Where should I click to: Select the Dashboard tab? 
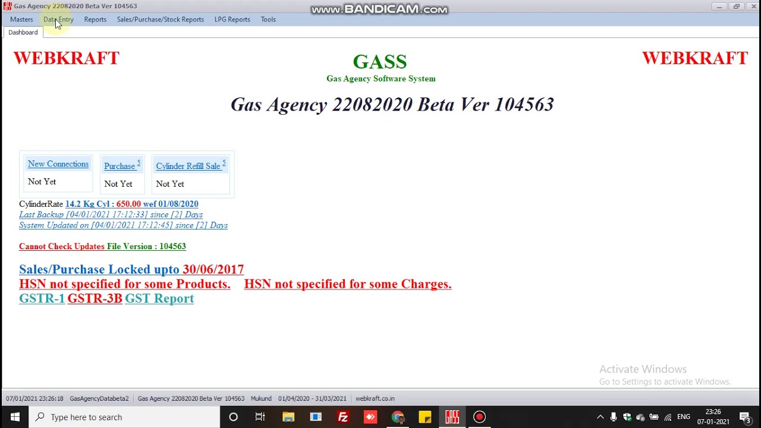pyautogui.click(x=23, y=33)
